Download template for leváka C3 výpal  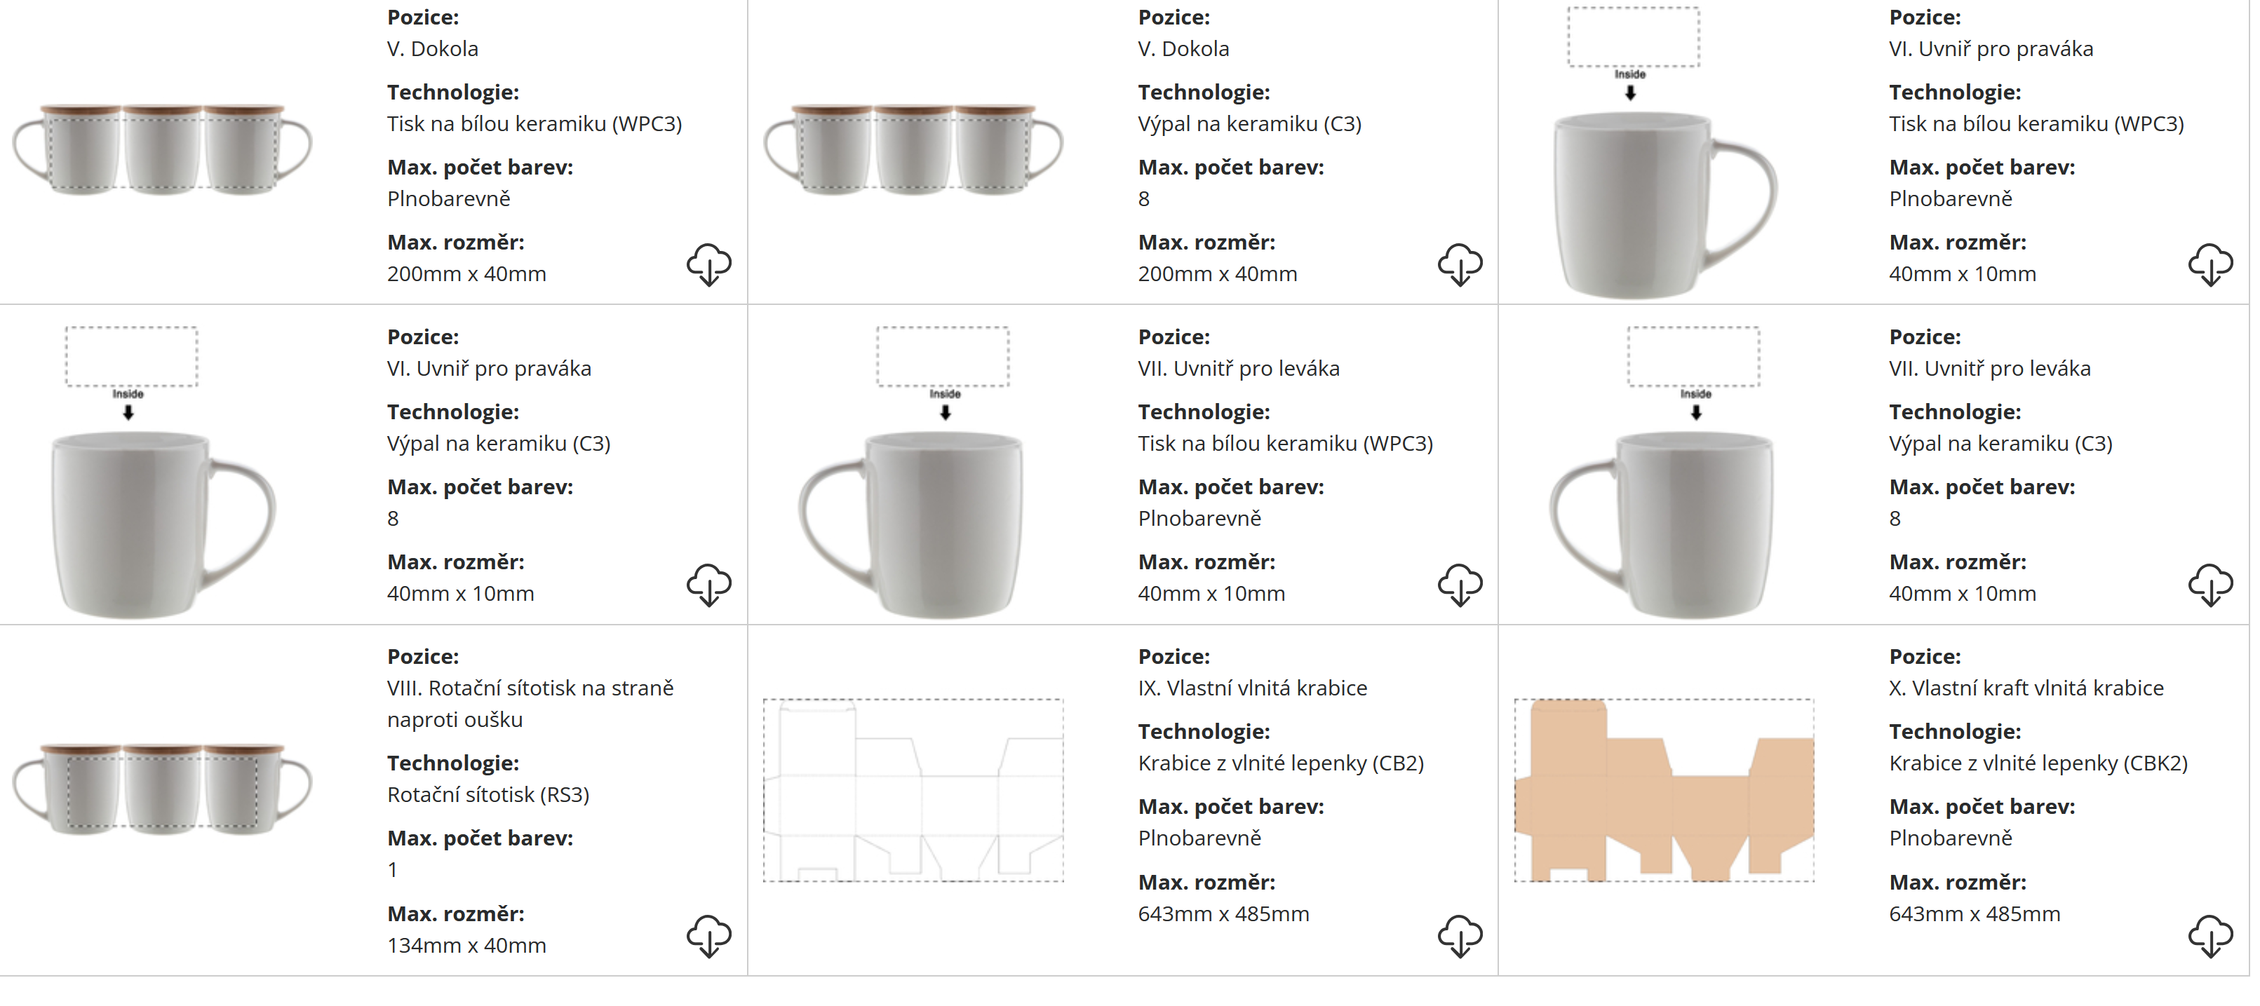pyautogui.click(x=2210, y=584)
